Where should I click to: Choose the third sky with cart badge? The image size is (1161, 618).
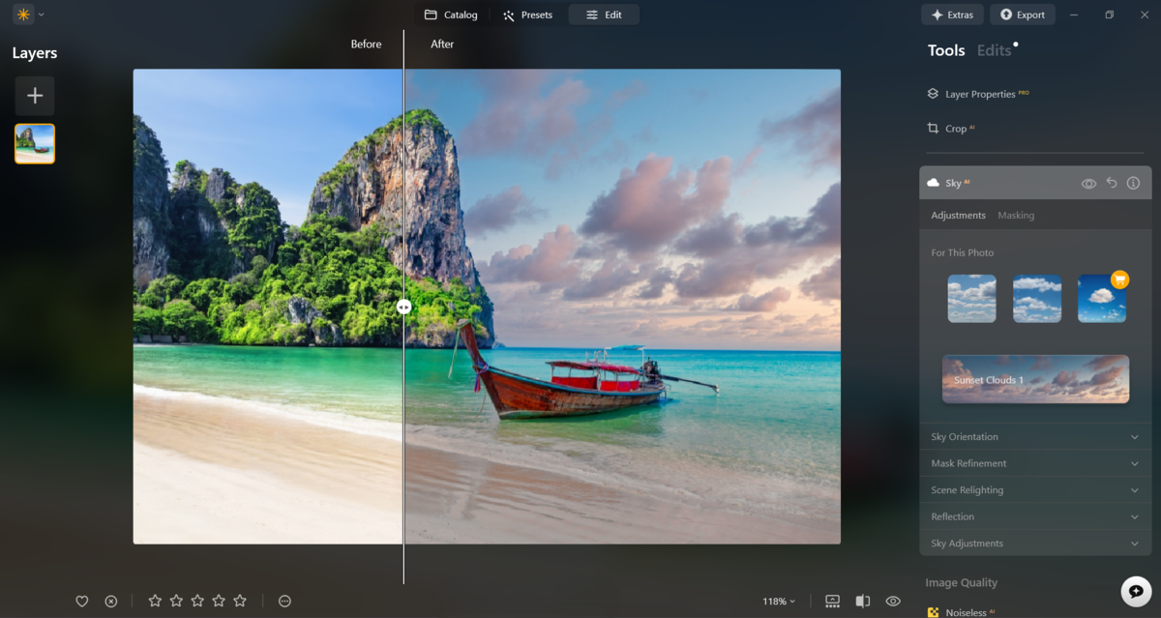click(1102, 298)
